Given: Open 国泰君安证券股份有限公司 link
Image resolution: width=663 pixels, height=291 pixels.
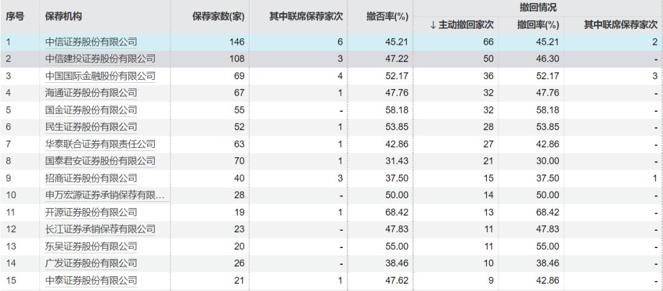Looking at the screenshot, I should pos(101,161).
